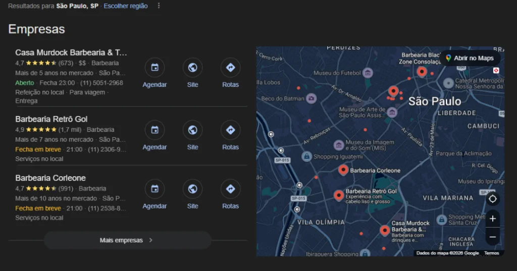The image size is (517, 271).
Task: Click Catedral Metropolitana map marker
Action: click(448, 83)
